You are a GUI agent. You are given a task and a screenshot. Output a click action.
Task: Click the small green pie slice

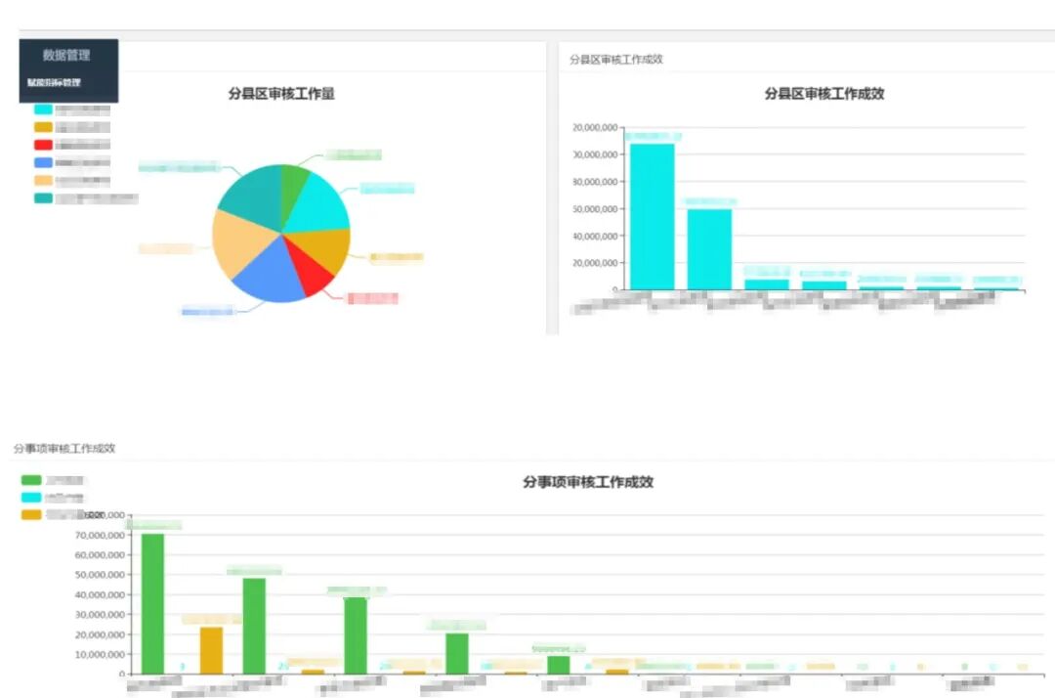(292, 182)
